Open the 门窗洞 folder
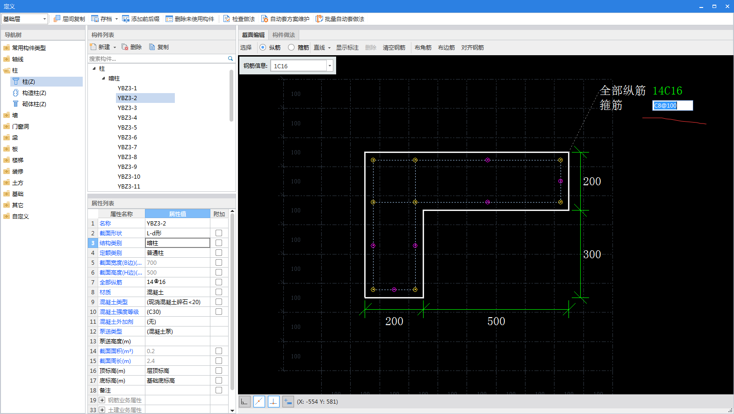734x414 pixels. [7, 126]
